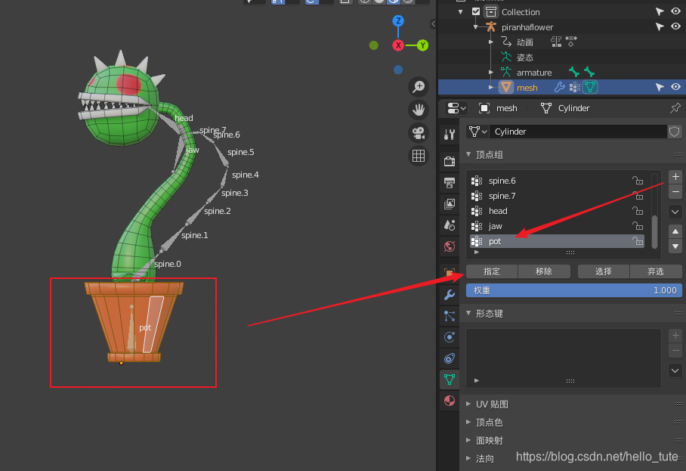Collapse the Collection tree node
Screen dimensions: 686x471
coord(460,12)
